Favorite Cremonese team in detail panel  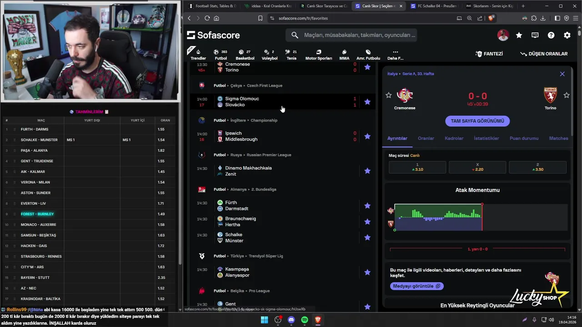(x=388, y=95)
